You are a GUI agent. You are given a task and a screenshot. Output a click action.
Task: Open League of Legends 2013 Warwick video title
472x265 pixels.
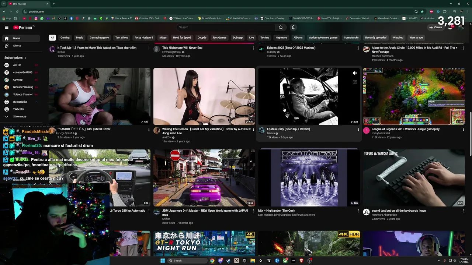(406, 129)
